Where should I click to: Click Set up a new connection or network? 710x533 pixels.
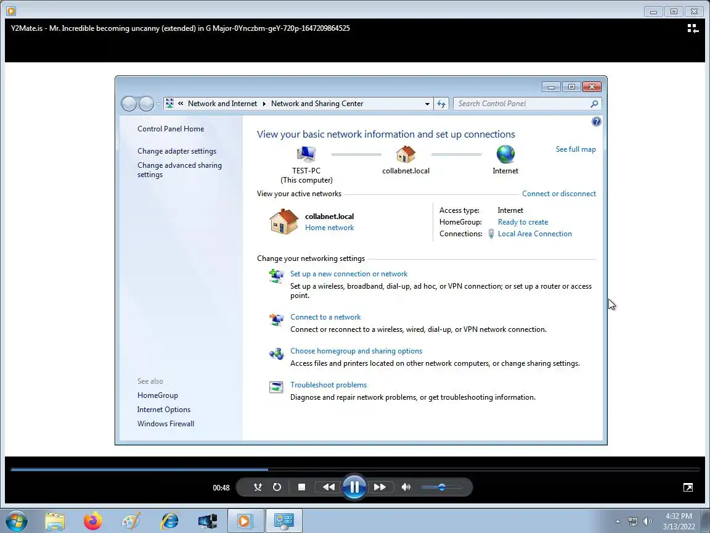click(x=349, y=274)
